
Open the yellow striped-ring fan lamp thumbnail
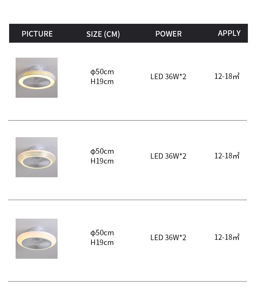(x=36, y=78)
